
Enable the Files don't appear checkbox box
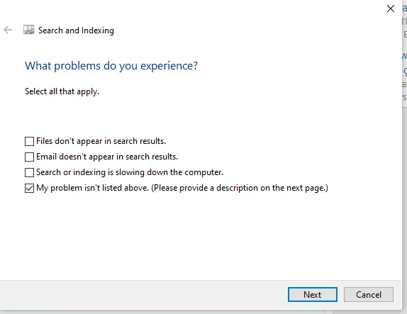pos(29,142)
